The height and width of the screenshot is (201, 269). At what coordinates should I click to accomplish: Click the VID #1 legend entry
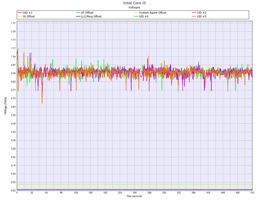coord(25,13)
